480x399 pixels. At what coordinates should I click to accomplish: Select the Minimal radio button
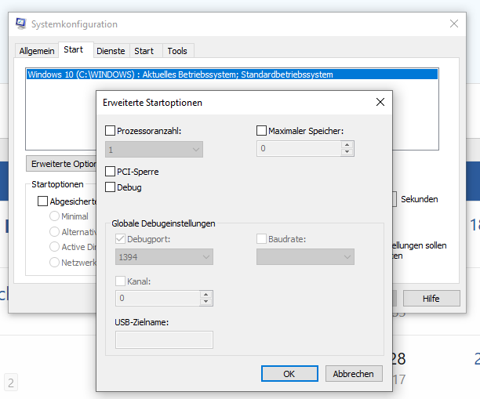tap(54, 216)
